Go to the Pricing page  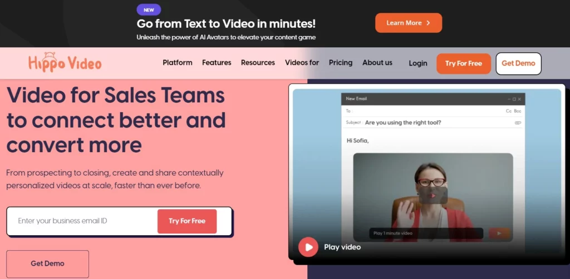[341, 63]
